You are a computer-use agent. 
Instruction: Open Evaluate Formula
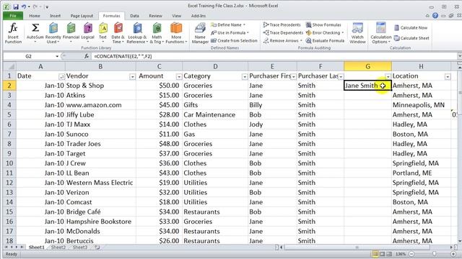325,41
